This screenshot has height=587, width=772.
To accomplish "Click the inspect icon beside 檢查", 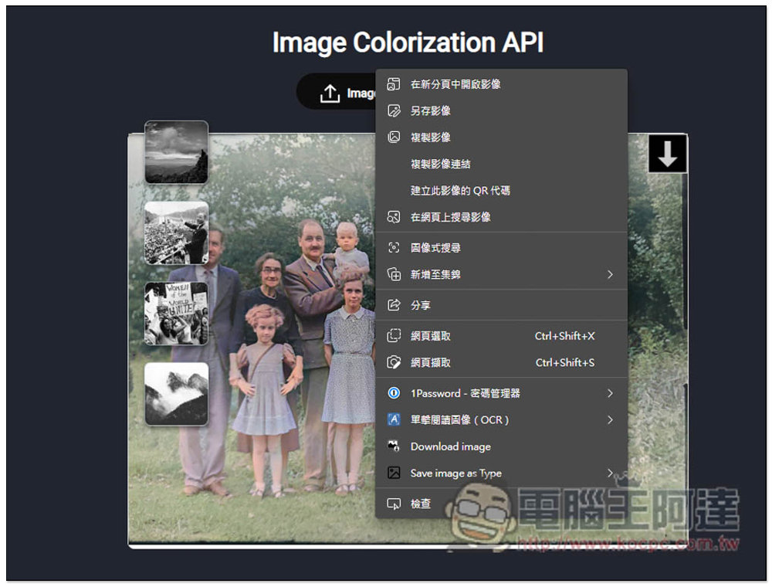I will (394, 504).
